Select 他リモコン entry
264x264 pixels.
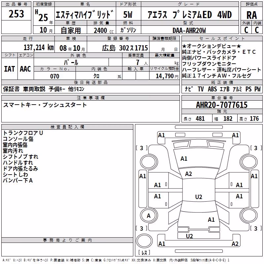[x=76, y=89]
